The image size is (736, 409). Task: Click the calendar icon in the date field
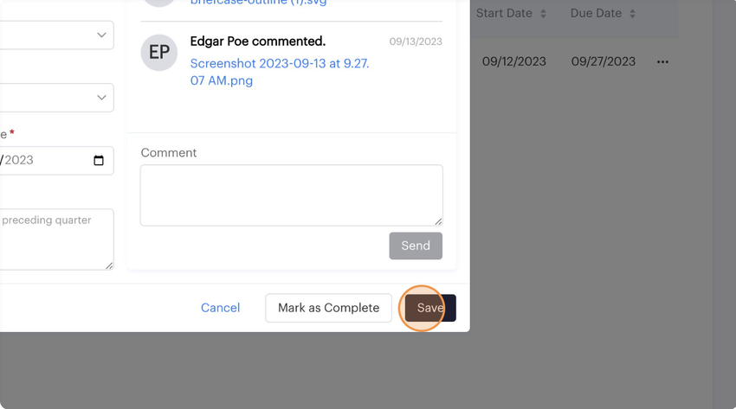[x=99, y=160]
